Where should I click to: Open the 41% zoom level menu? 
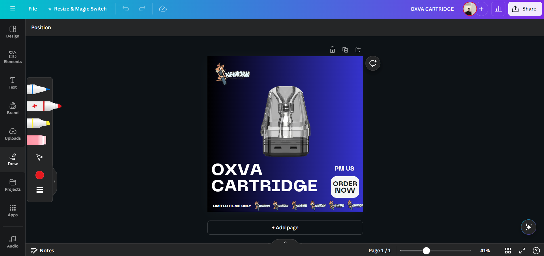pos(485,251)
